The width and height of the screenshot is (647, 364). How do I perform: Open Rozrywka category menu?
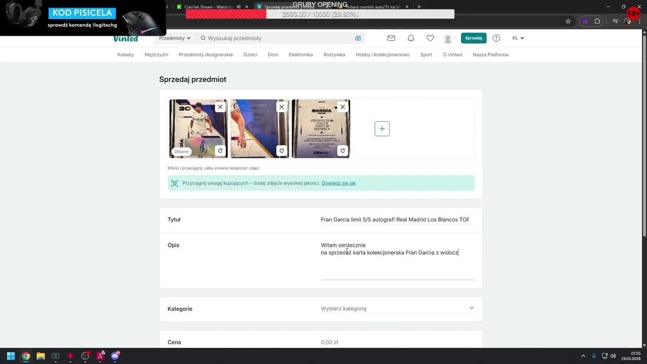[x=334, y=55]
